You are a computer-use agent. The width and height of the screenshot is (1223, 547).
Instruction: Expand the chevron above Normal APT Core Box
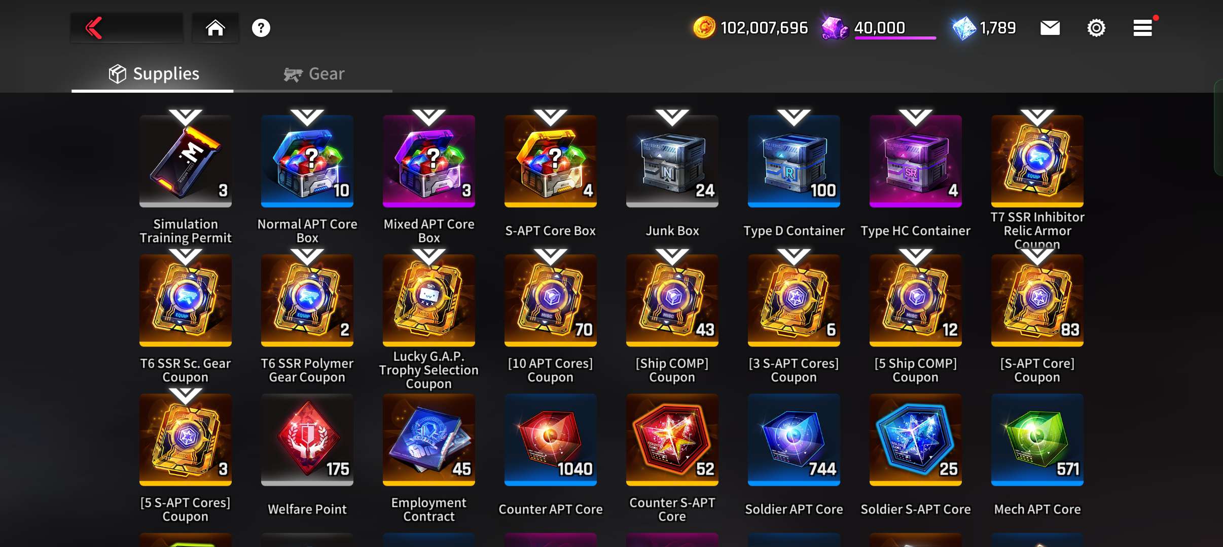[307, 117]
